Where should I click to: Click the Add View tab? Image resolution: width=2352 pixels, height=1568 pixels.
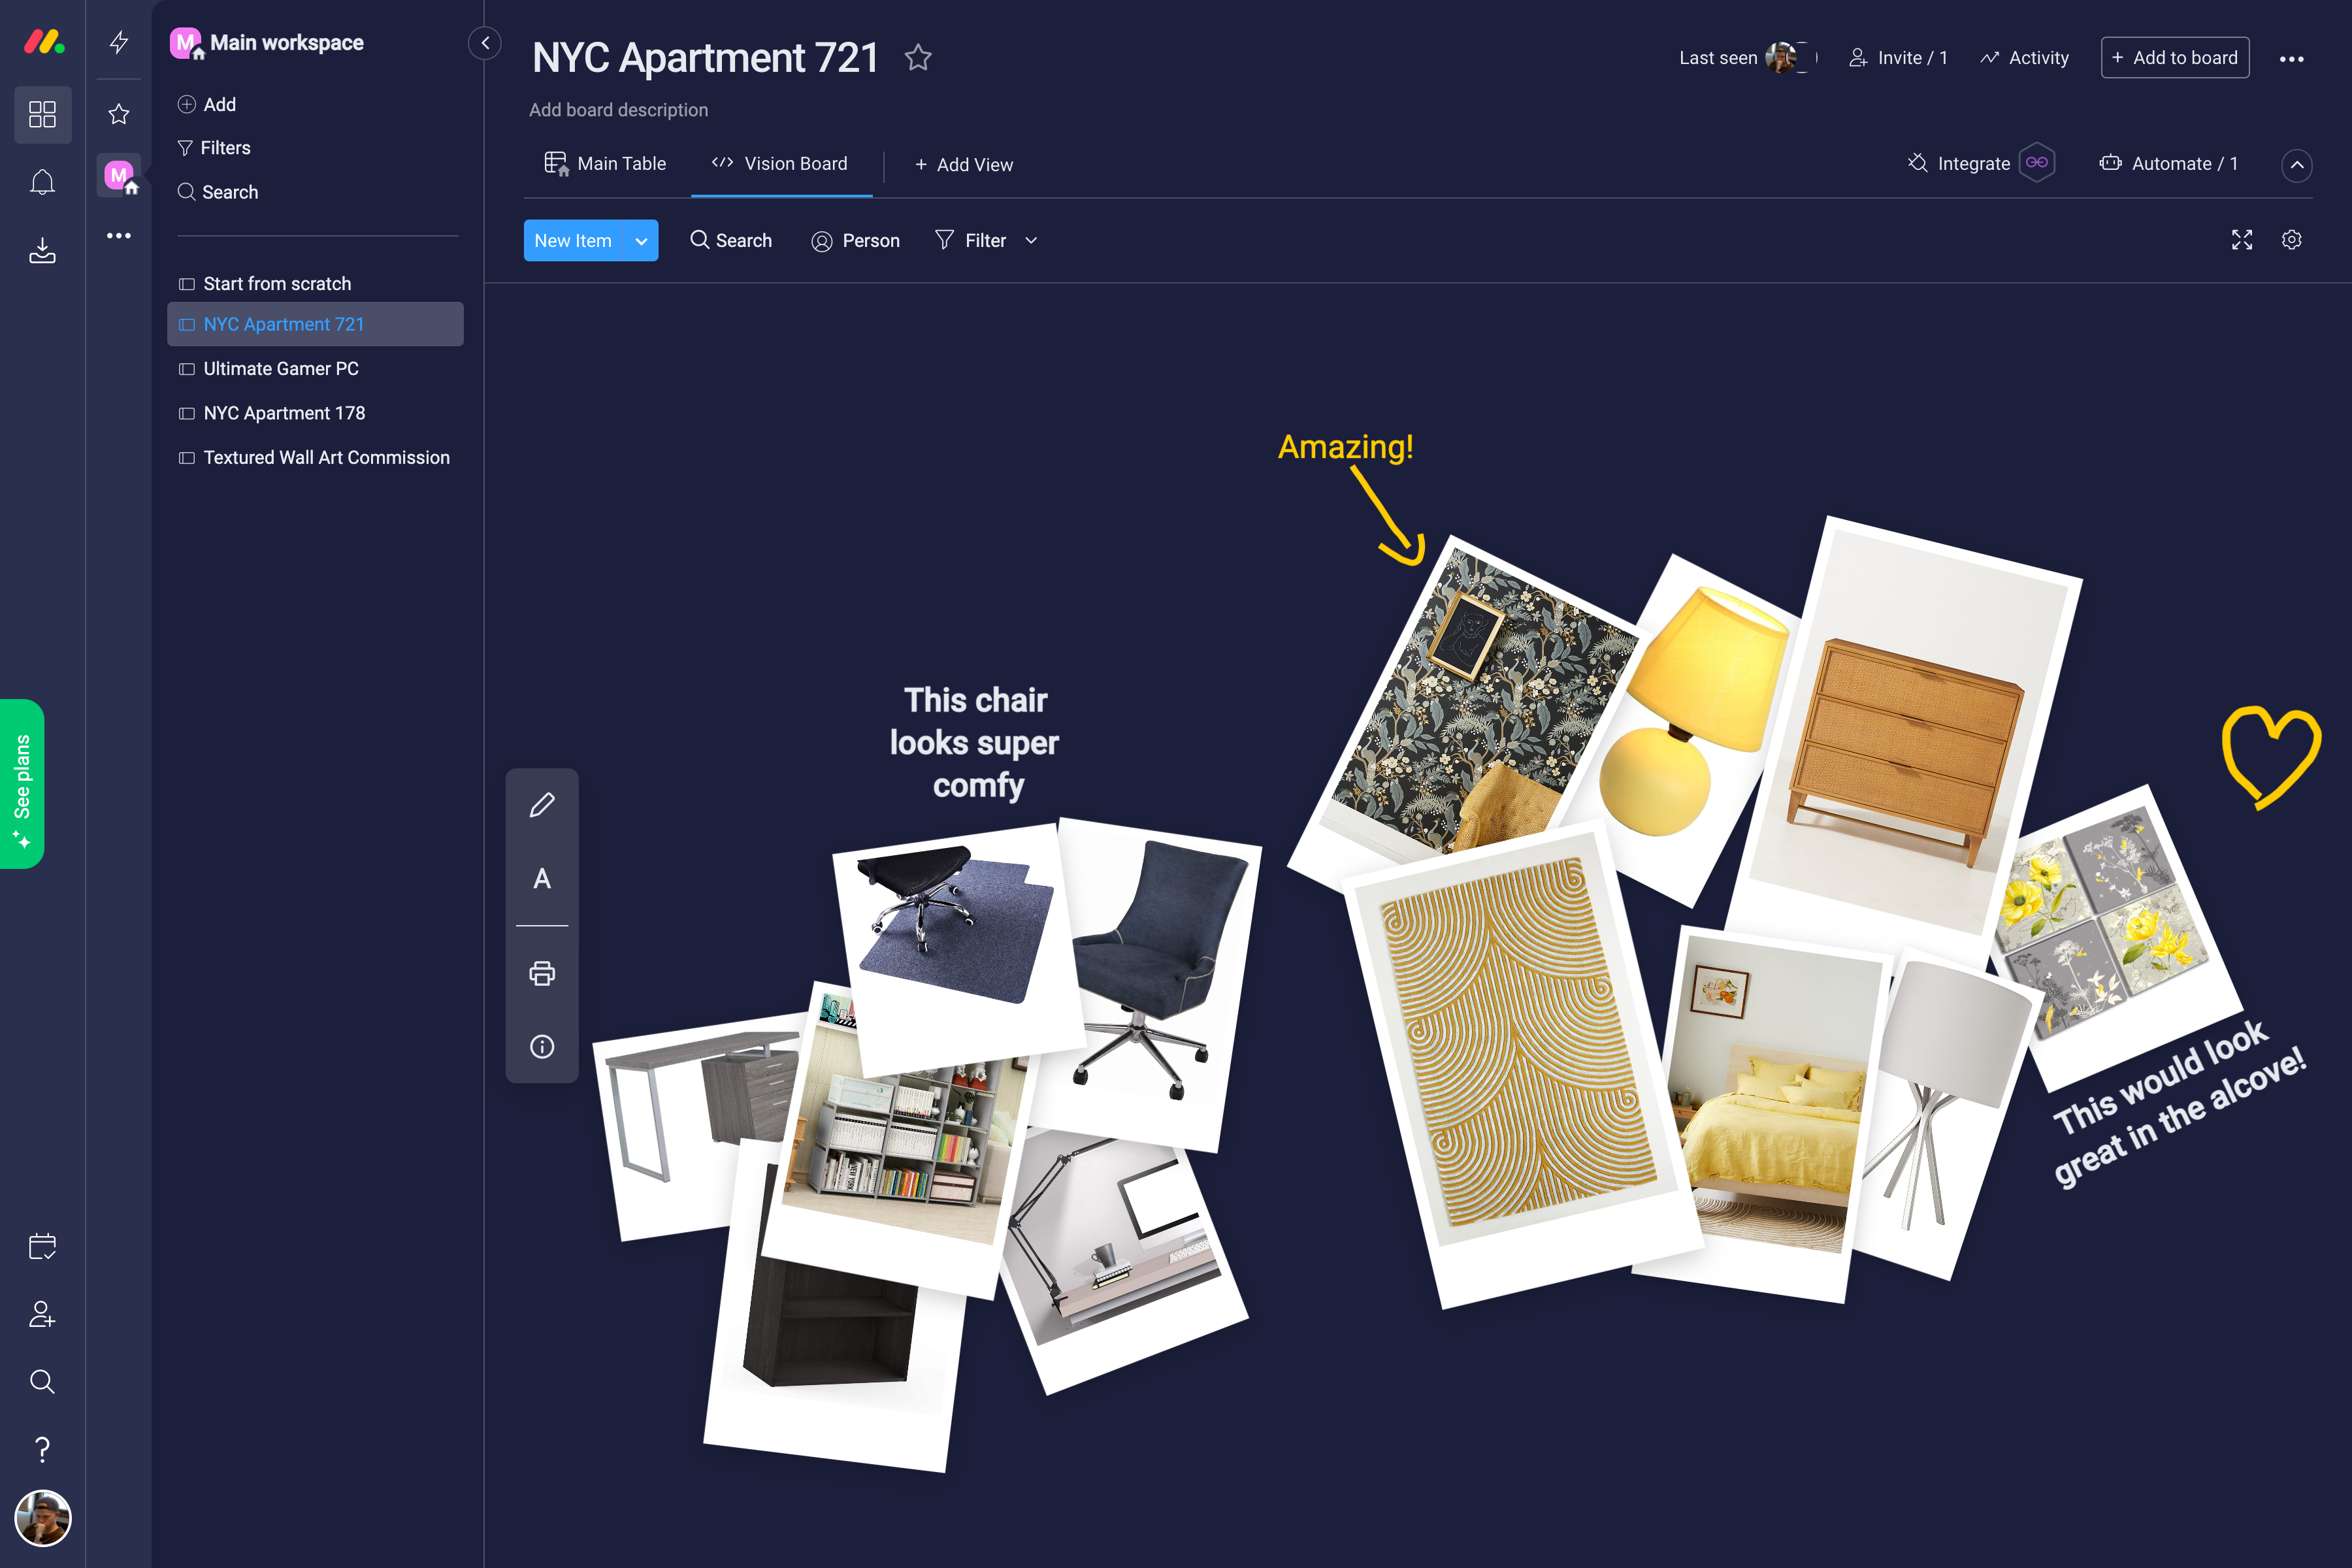[964, 165]
